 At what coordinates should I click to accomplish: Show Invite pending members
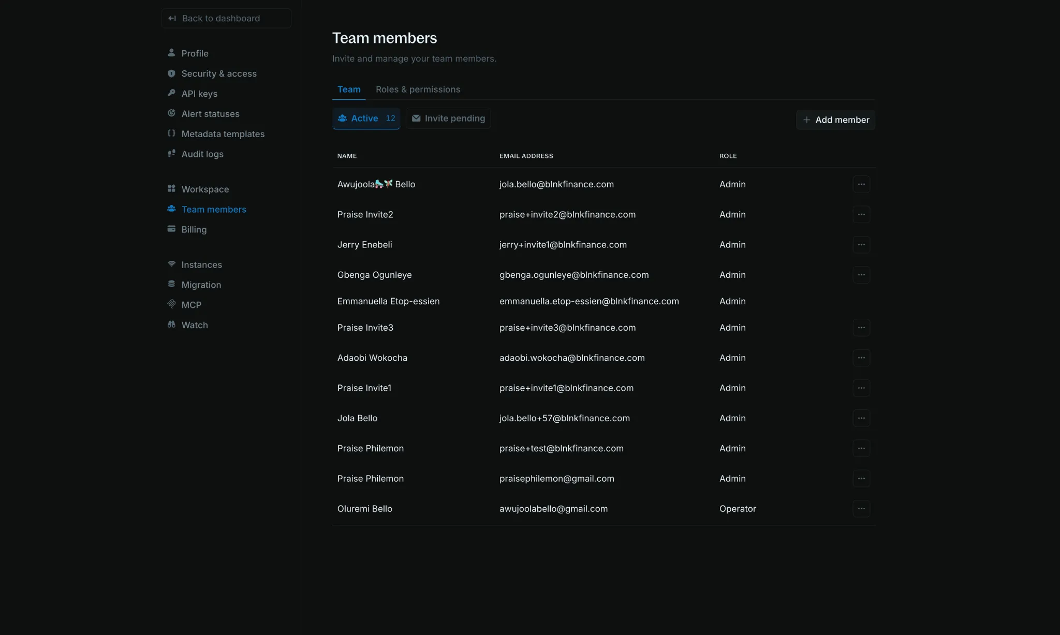448,119
